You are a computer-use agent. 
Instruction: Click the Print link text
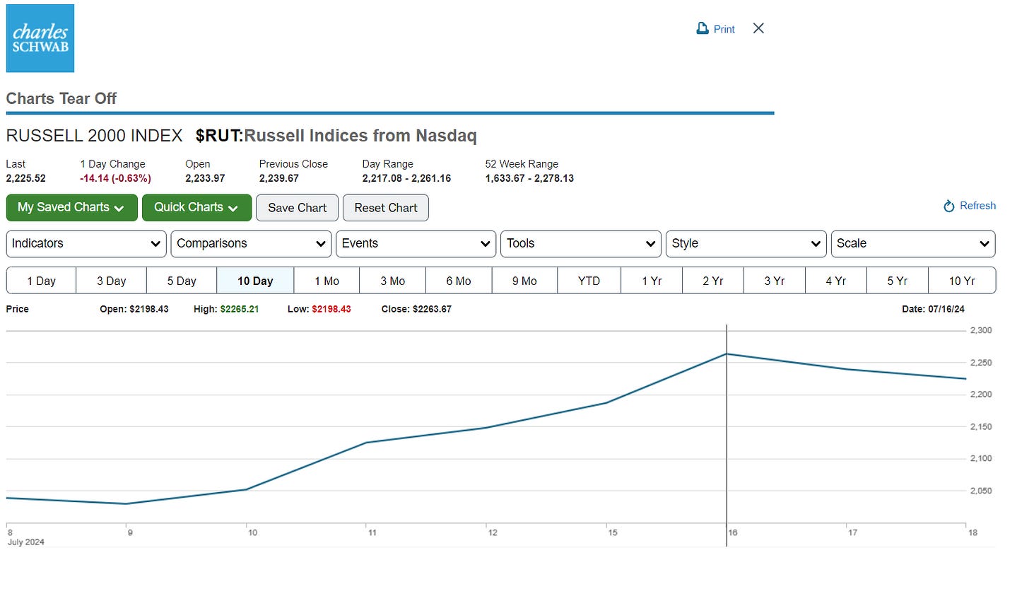click(x=724, y=29)
